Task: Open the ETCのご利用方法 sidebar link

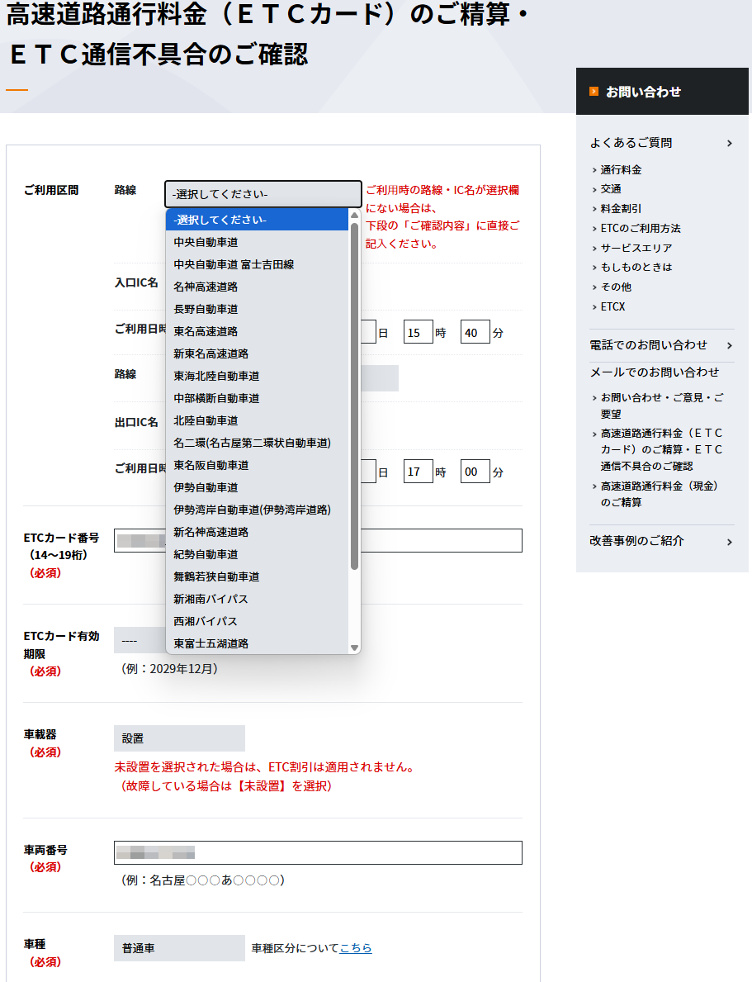Action: (x=641, y=228)
